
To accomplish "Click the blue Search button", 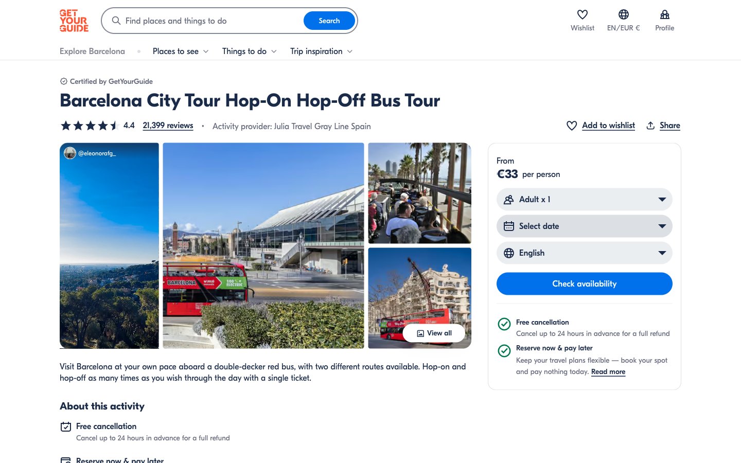I will coord(329,21).
